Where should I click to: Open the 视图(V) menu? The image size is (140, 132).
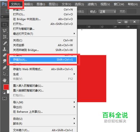[x=105, y=4]
